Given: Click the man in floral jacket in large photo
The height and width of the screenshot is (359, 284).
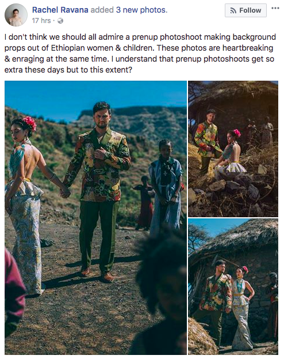Looking at the screenshot, I should click(x=98, y=192).
